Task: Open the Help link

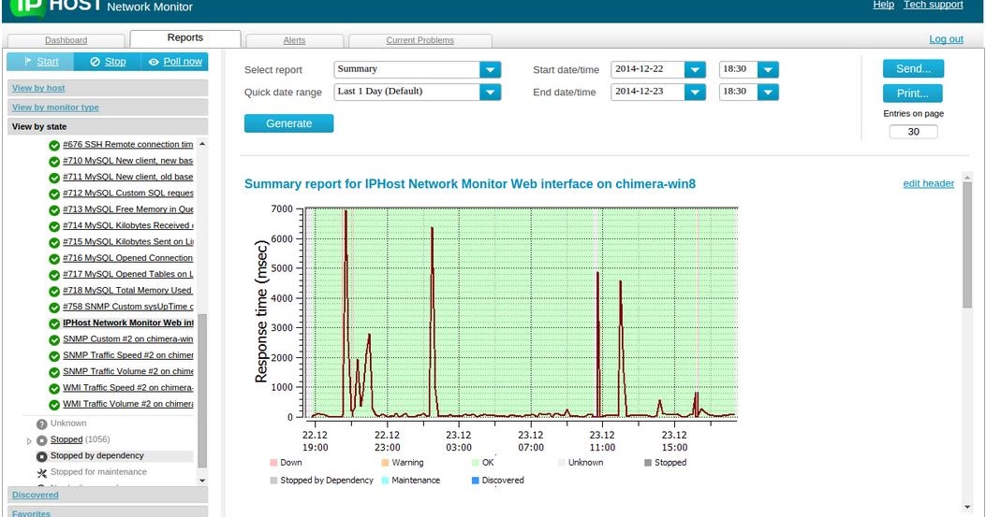Action: coord(884,5)
